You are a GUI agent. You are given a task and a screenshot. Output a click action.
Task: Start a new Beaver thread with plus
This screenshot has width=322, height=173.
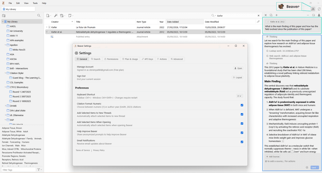coord(277,15)
